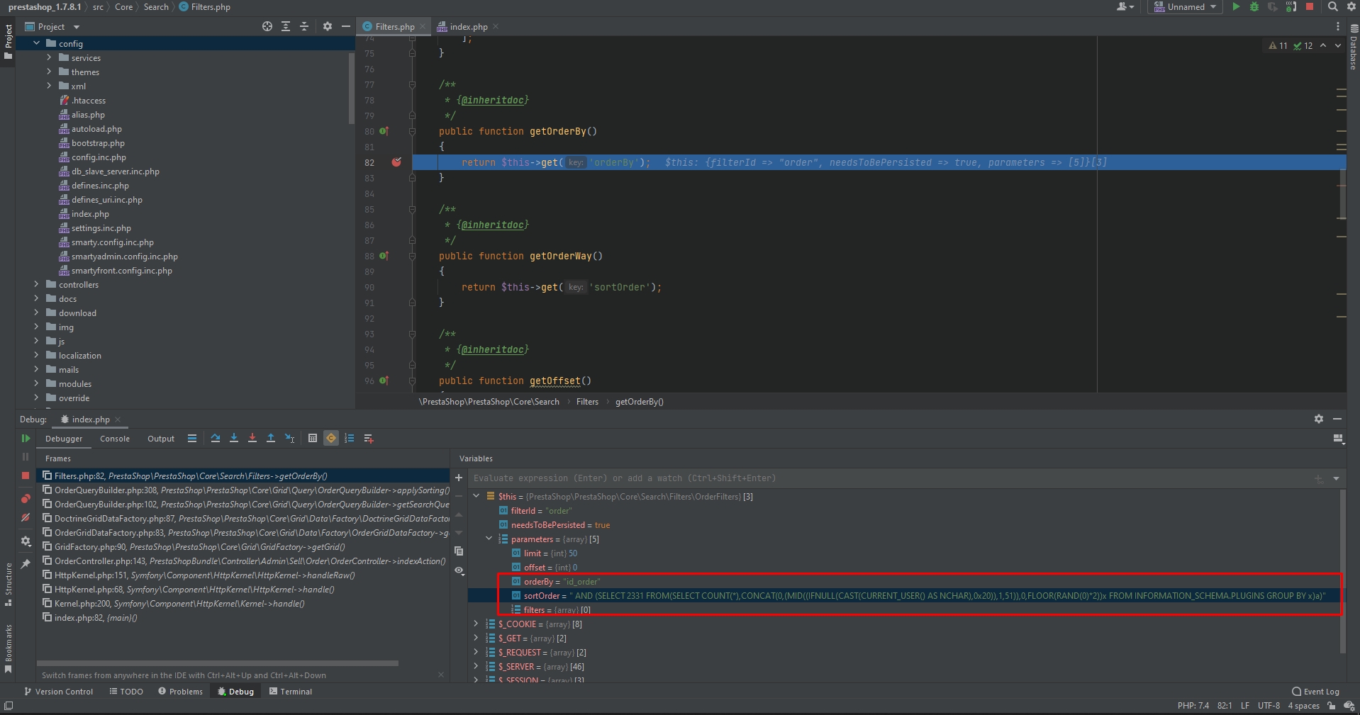Open the debug panel settings gear
The height and width of the screenshot is (715, 1360).
pos(26,541)
